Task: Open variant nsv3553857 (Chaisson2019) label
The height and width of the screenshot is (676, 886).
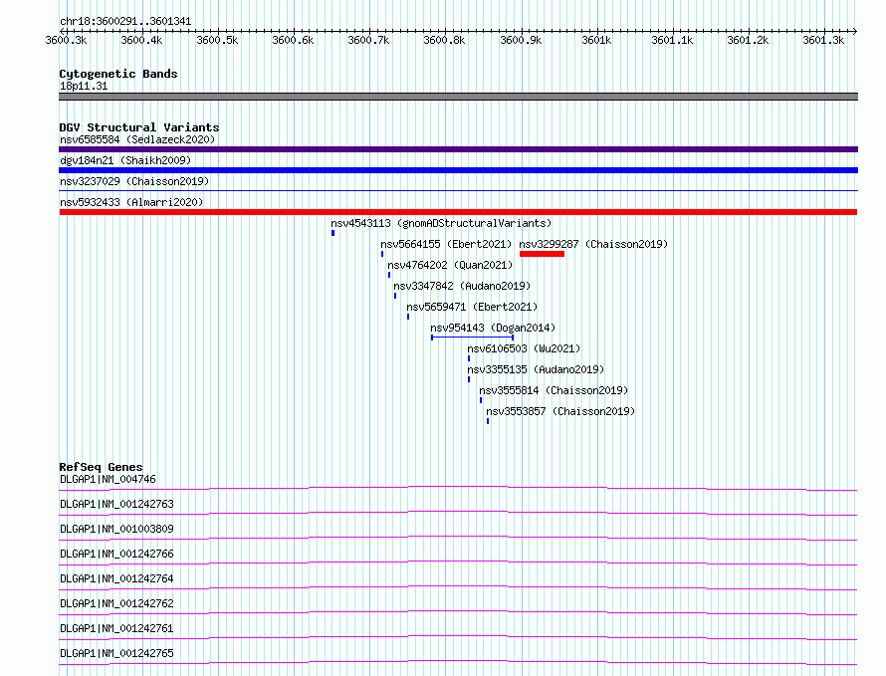Action: click(x=560, y=411)
